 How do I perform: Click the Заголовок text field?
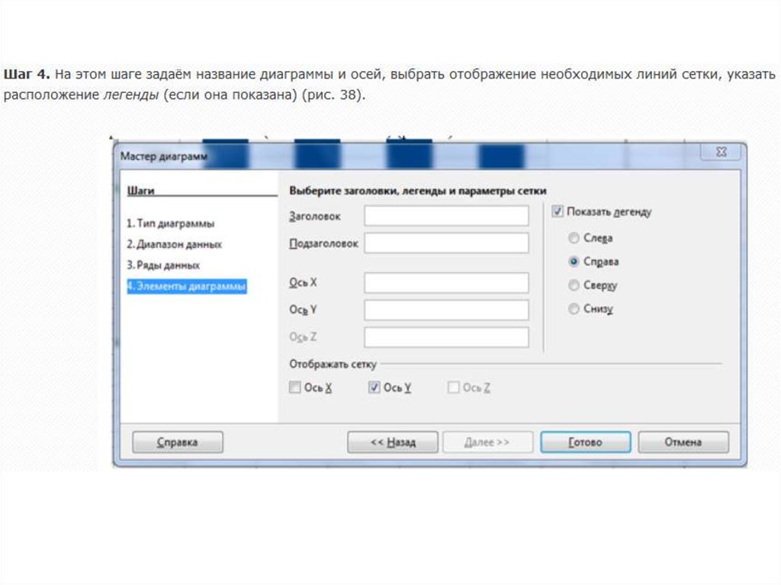point(446,217)
